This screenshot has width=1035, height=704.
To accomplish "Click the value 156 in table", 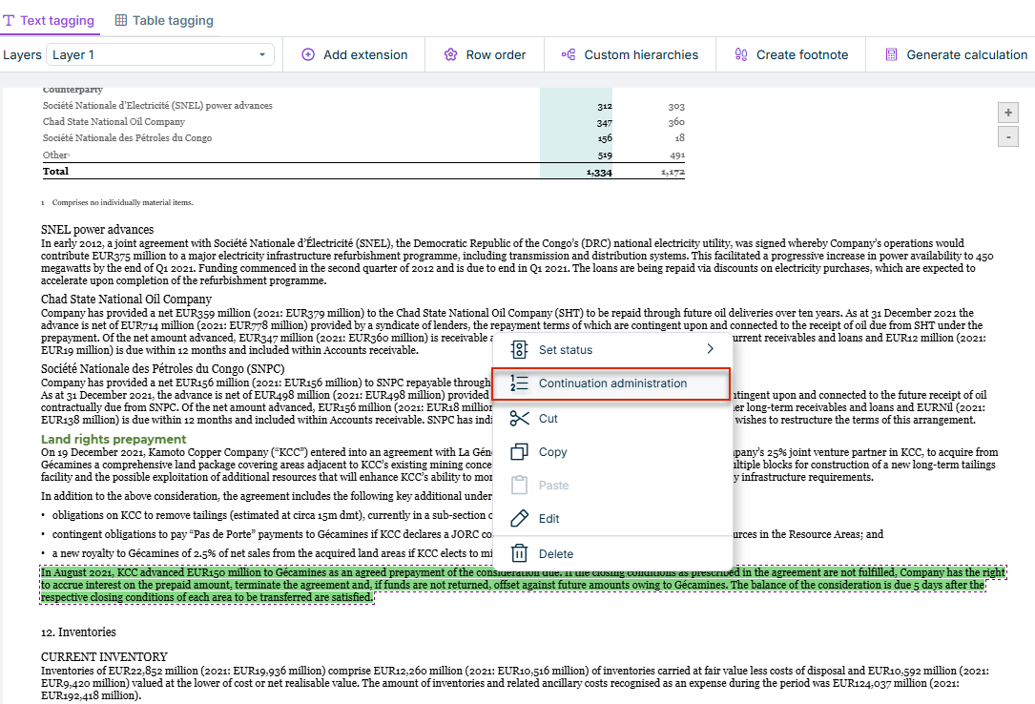I will pyautogui.click(x=605, y=138).
